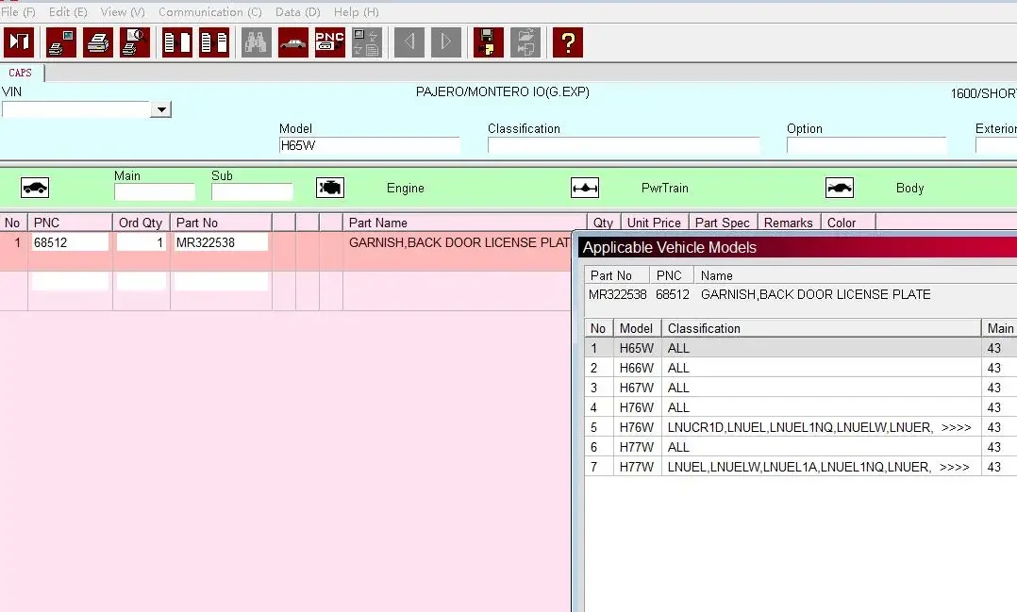This screenshot has width=1017, height=612.
Task: Click the Model field containing H65W
Action: [x=369, y=145]
